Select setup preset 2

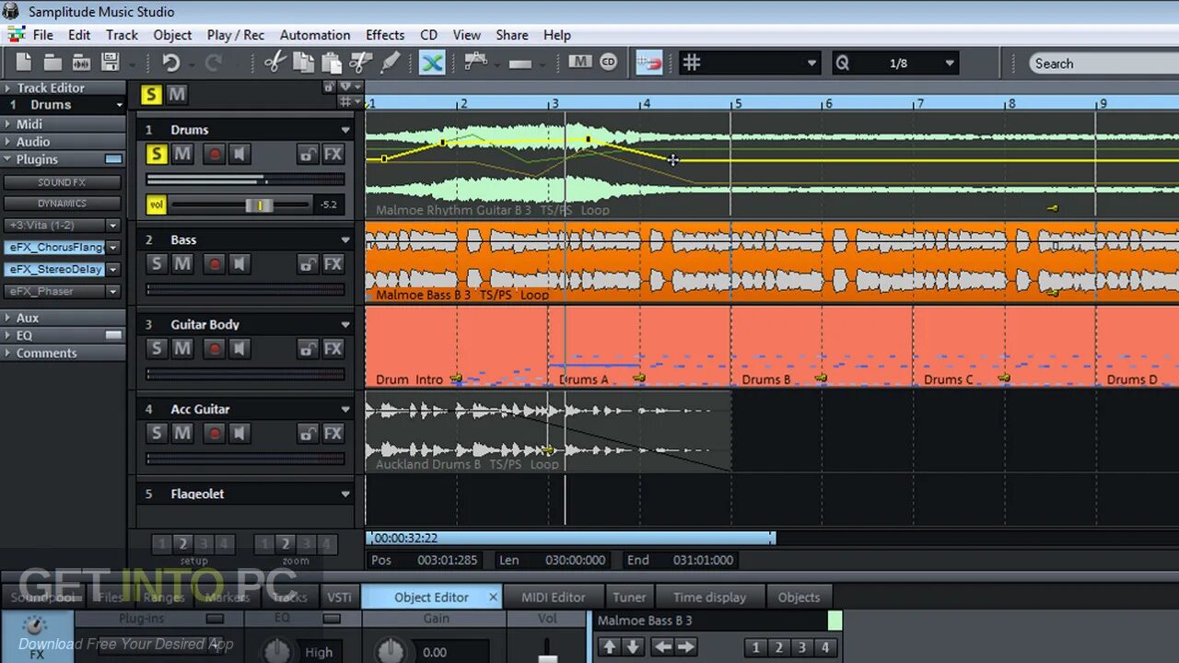pyautogui.click(x=183, y=544)
